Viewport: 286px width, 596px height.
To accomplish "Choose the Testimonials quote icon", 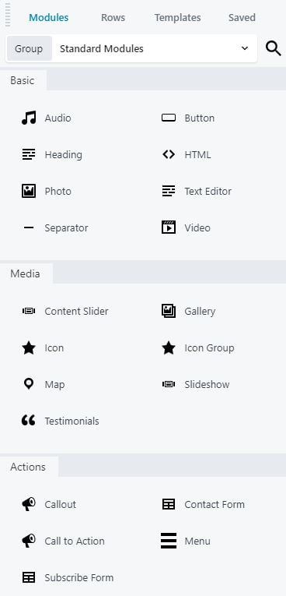I will coord(29,421).
